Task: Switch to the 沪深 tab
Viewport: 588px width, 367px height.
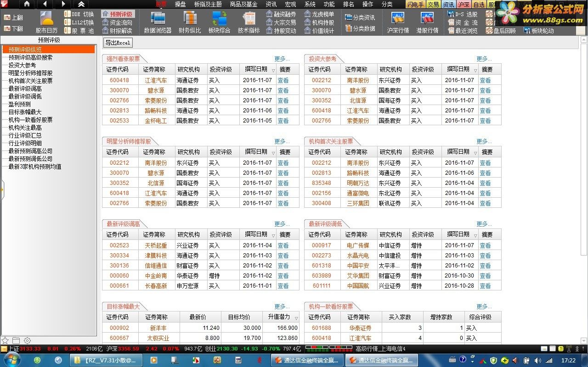Action: [464, 5]
